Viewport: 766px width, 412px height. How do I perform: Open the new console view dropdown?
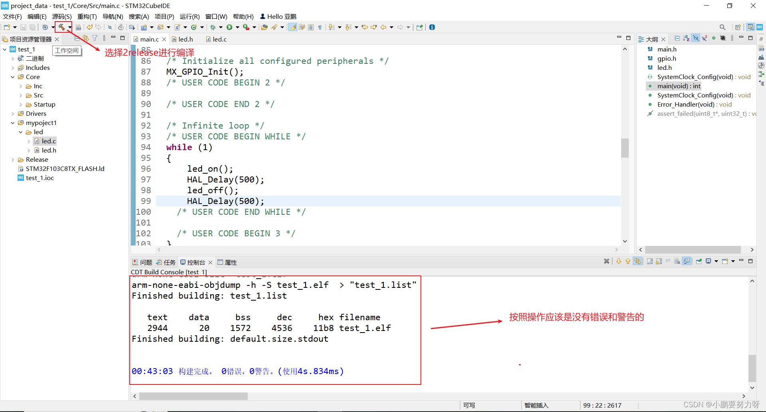tap(733, 261)
